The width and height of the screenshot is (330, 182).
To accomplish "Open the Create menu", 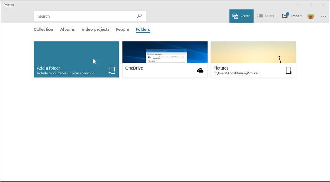I will pos(241,16).
